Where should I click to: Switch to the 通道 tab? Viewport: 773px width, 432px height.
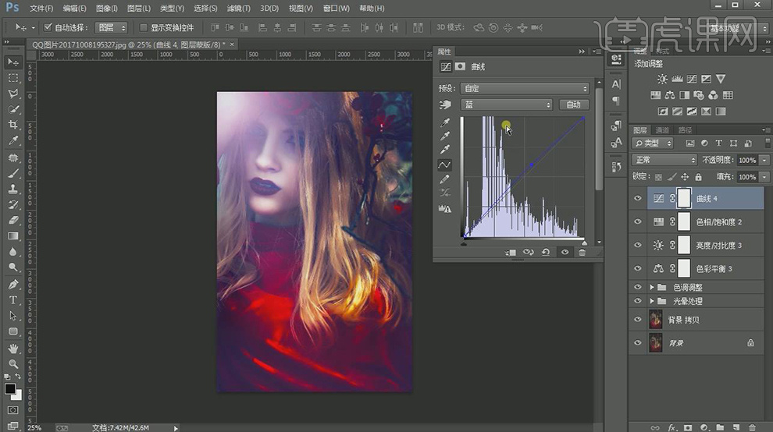662,130
